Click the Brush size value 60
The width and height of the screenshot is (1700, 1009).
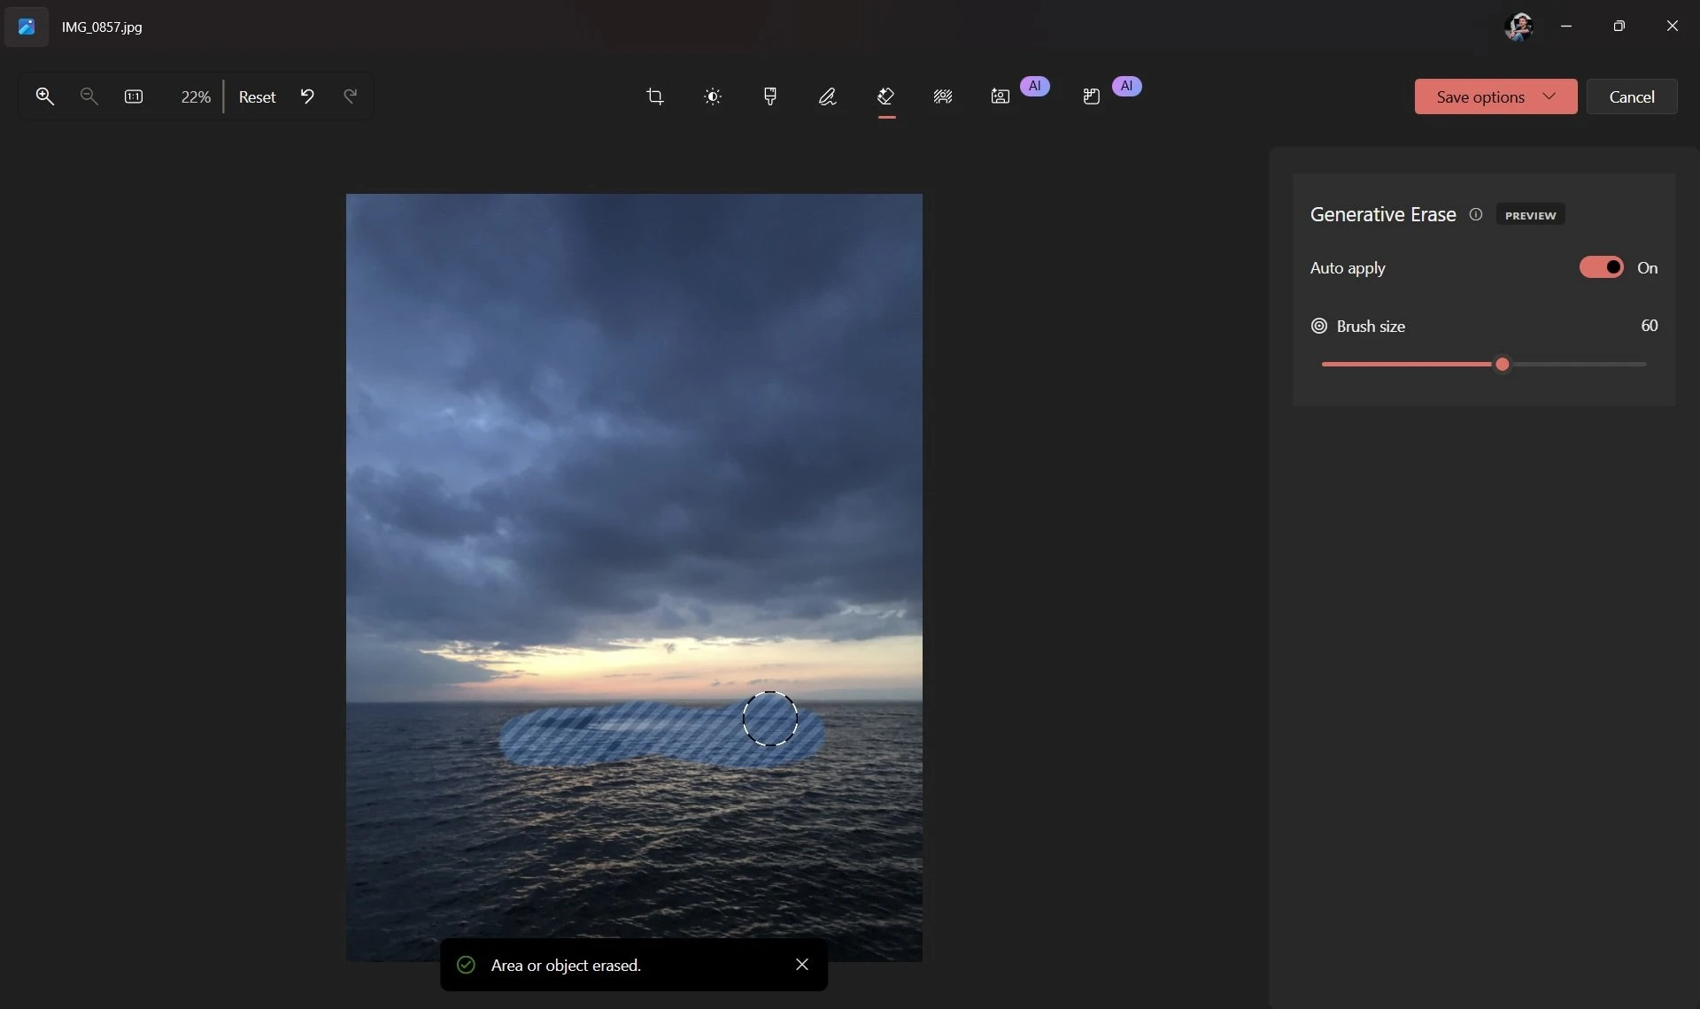pyautogui.click(x=1649, y=325)
